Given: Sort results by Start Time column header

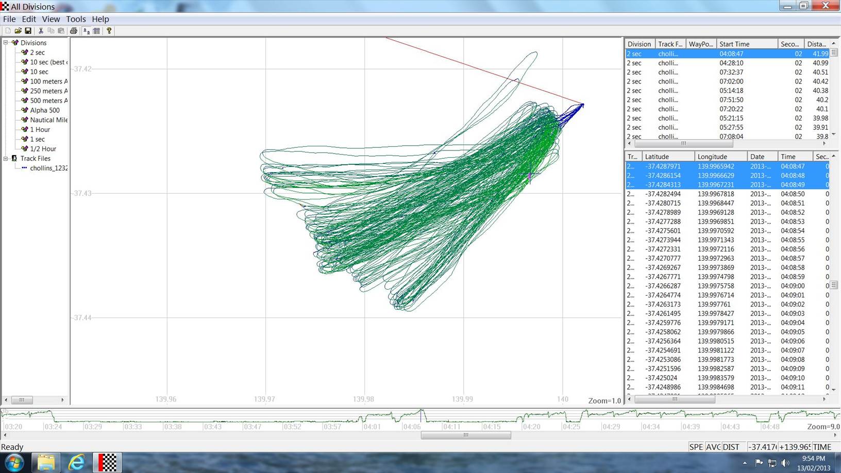Looking at the screenshot, I should click(746, 44).
